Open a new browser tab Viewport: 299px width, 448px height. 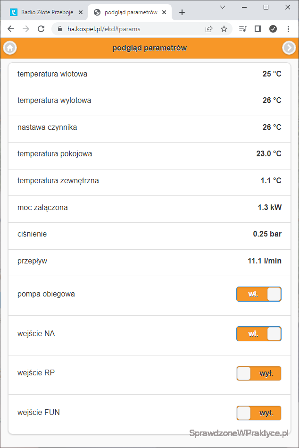point(182,12)
